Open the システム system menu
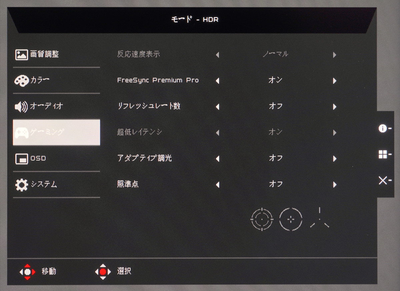This screenshot has width=400, height=291. 56,185
